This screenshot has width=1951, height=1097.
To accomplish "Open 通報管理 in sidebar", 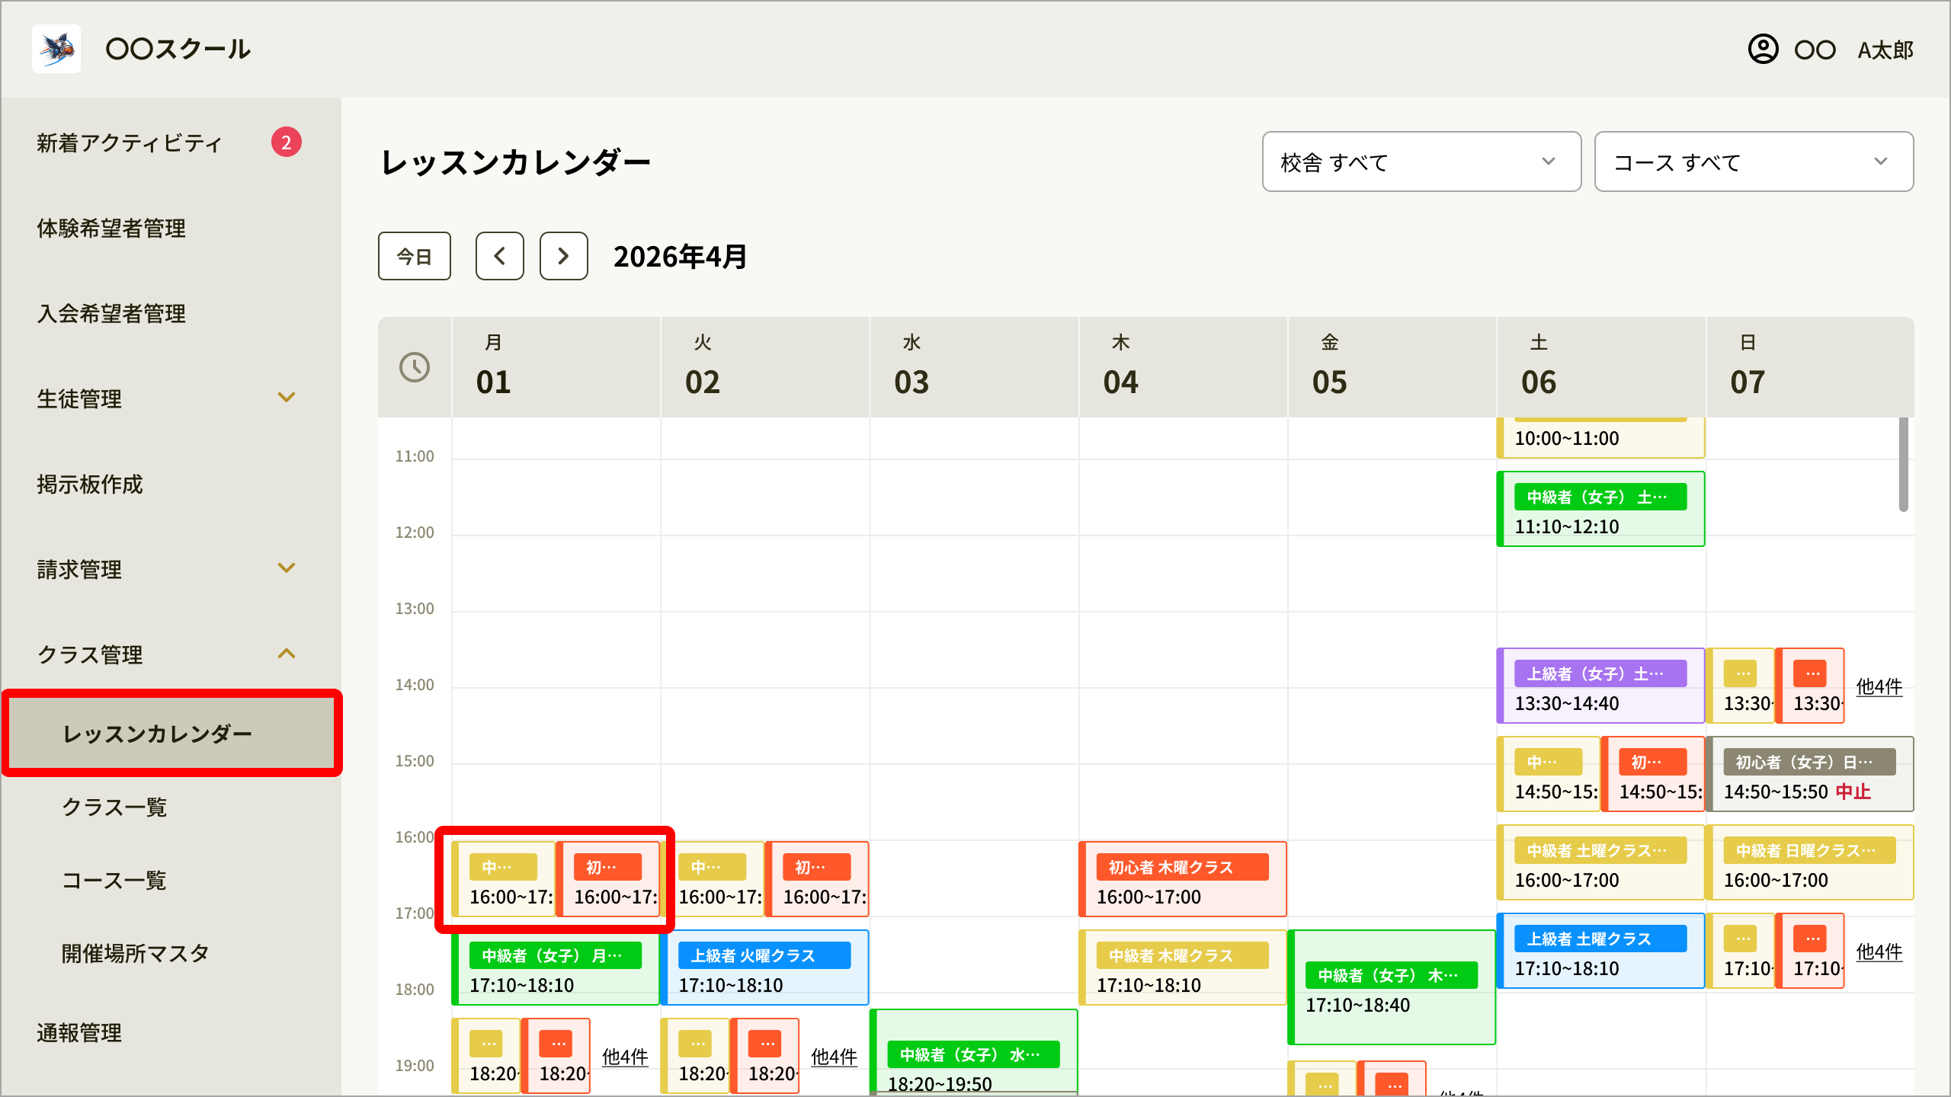I will point(79,1033).
